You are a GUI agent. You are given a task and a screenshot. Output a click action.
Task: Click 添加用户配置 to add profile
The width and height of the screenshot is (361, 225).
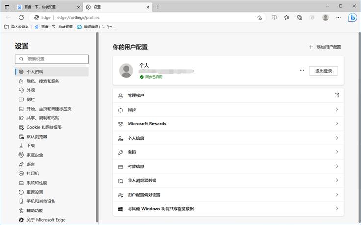pyautogui.click(x=325, y=47)
